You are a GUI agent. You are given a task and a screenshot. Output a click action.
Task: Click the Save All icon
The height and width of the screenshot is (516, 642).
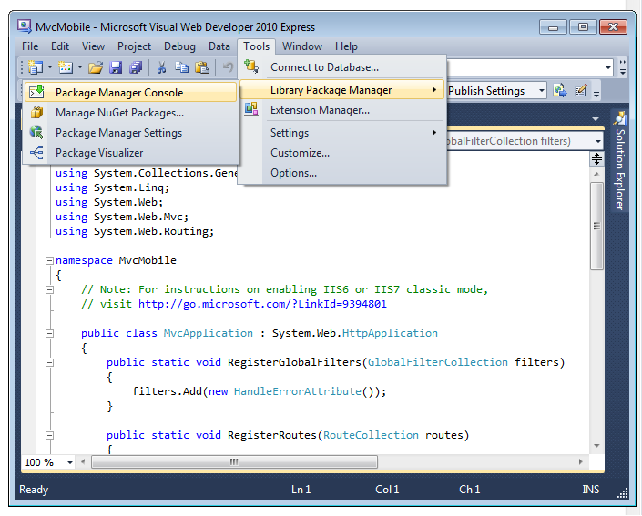pyautogui.click(x=136, y=67)
